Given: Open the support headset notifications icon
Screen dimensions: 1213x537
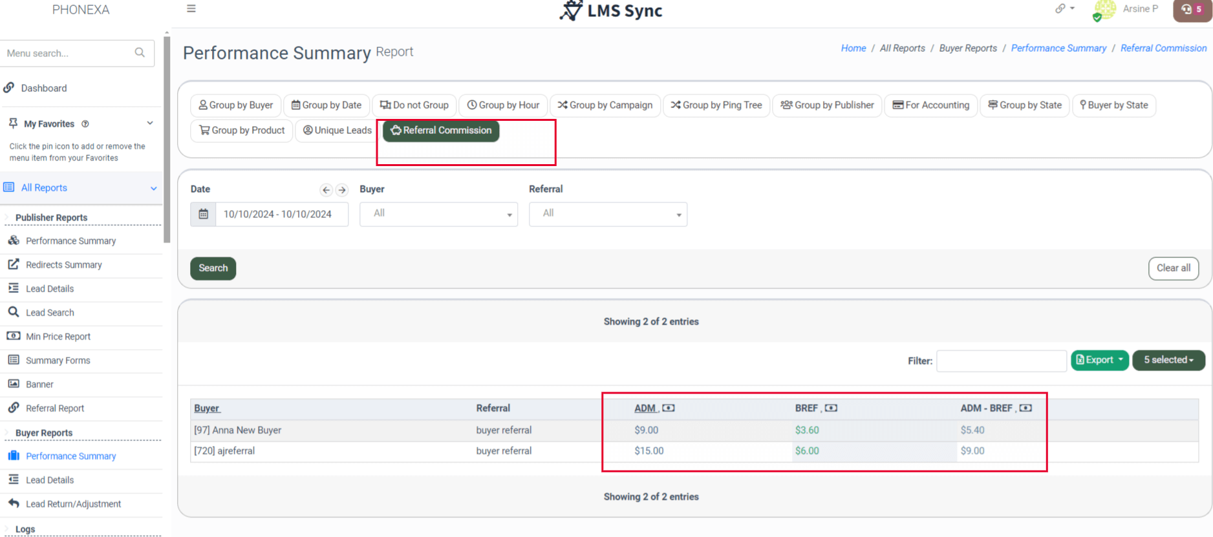Looking at the screenshot, I should [x=1192, y=10].
